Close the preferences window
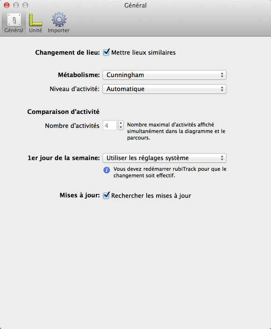This screenshot has height=329, width=271. pyautogui.click(x=7, y=5)
